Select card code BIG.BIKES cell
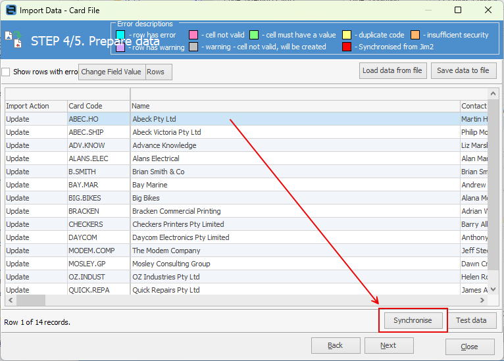504x361 pixels. [x=98, y=198]
